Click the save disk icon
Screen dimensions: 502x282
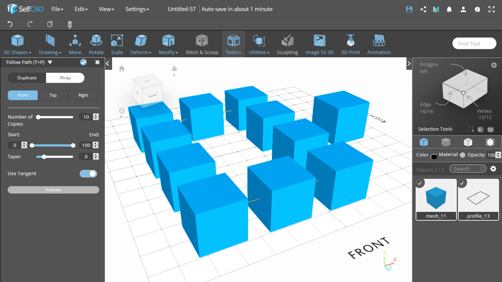pyautogui.click(x=409, y=9)
